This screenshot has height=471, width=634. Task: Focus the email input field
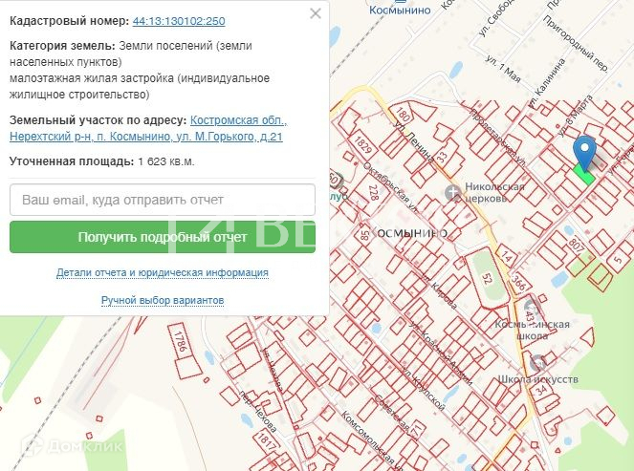tap(163, 200)
